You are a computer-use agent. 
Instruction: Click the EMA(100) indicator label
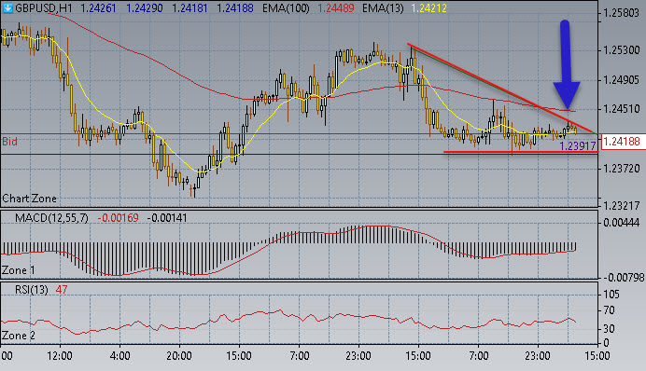(x=286, y=7)
